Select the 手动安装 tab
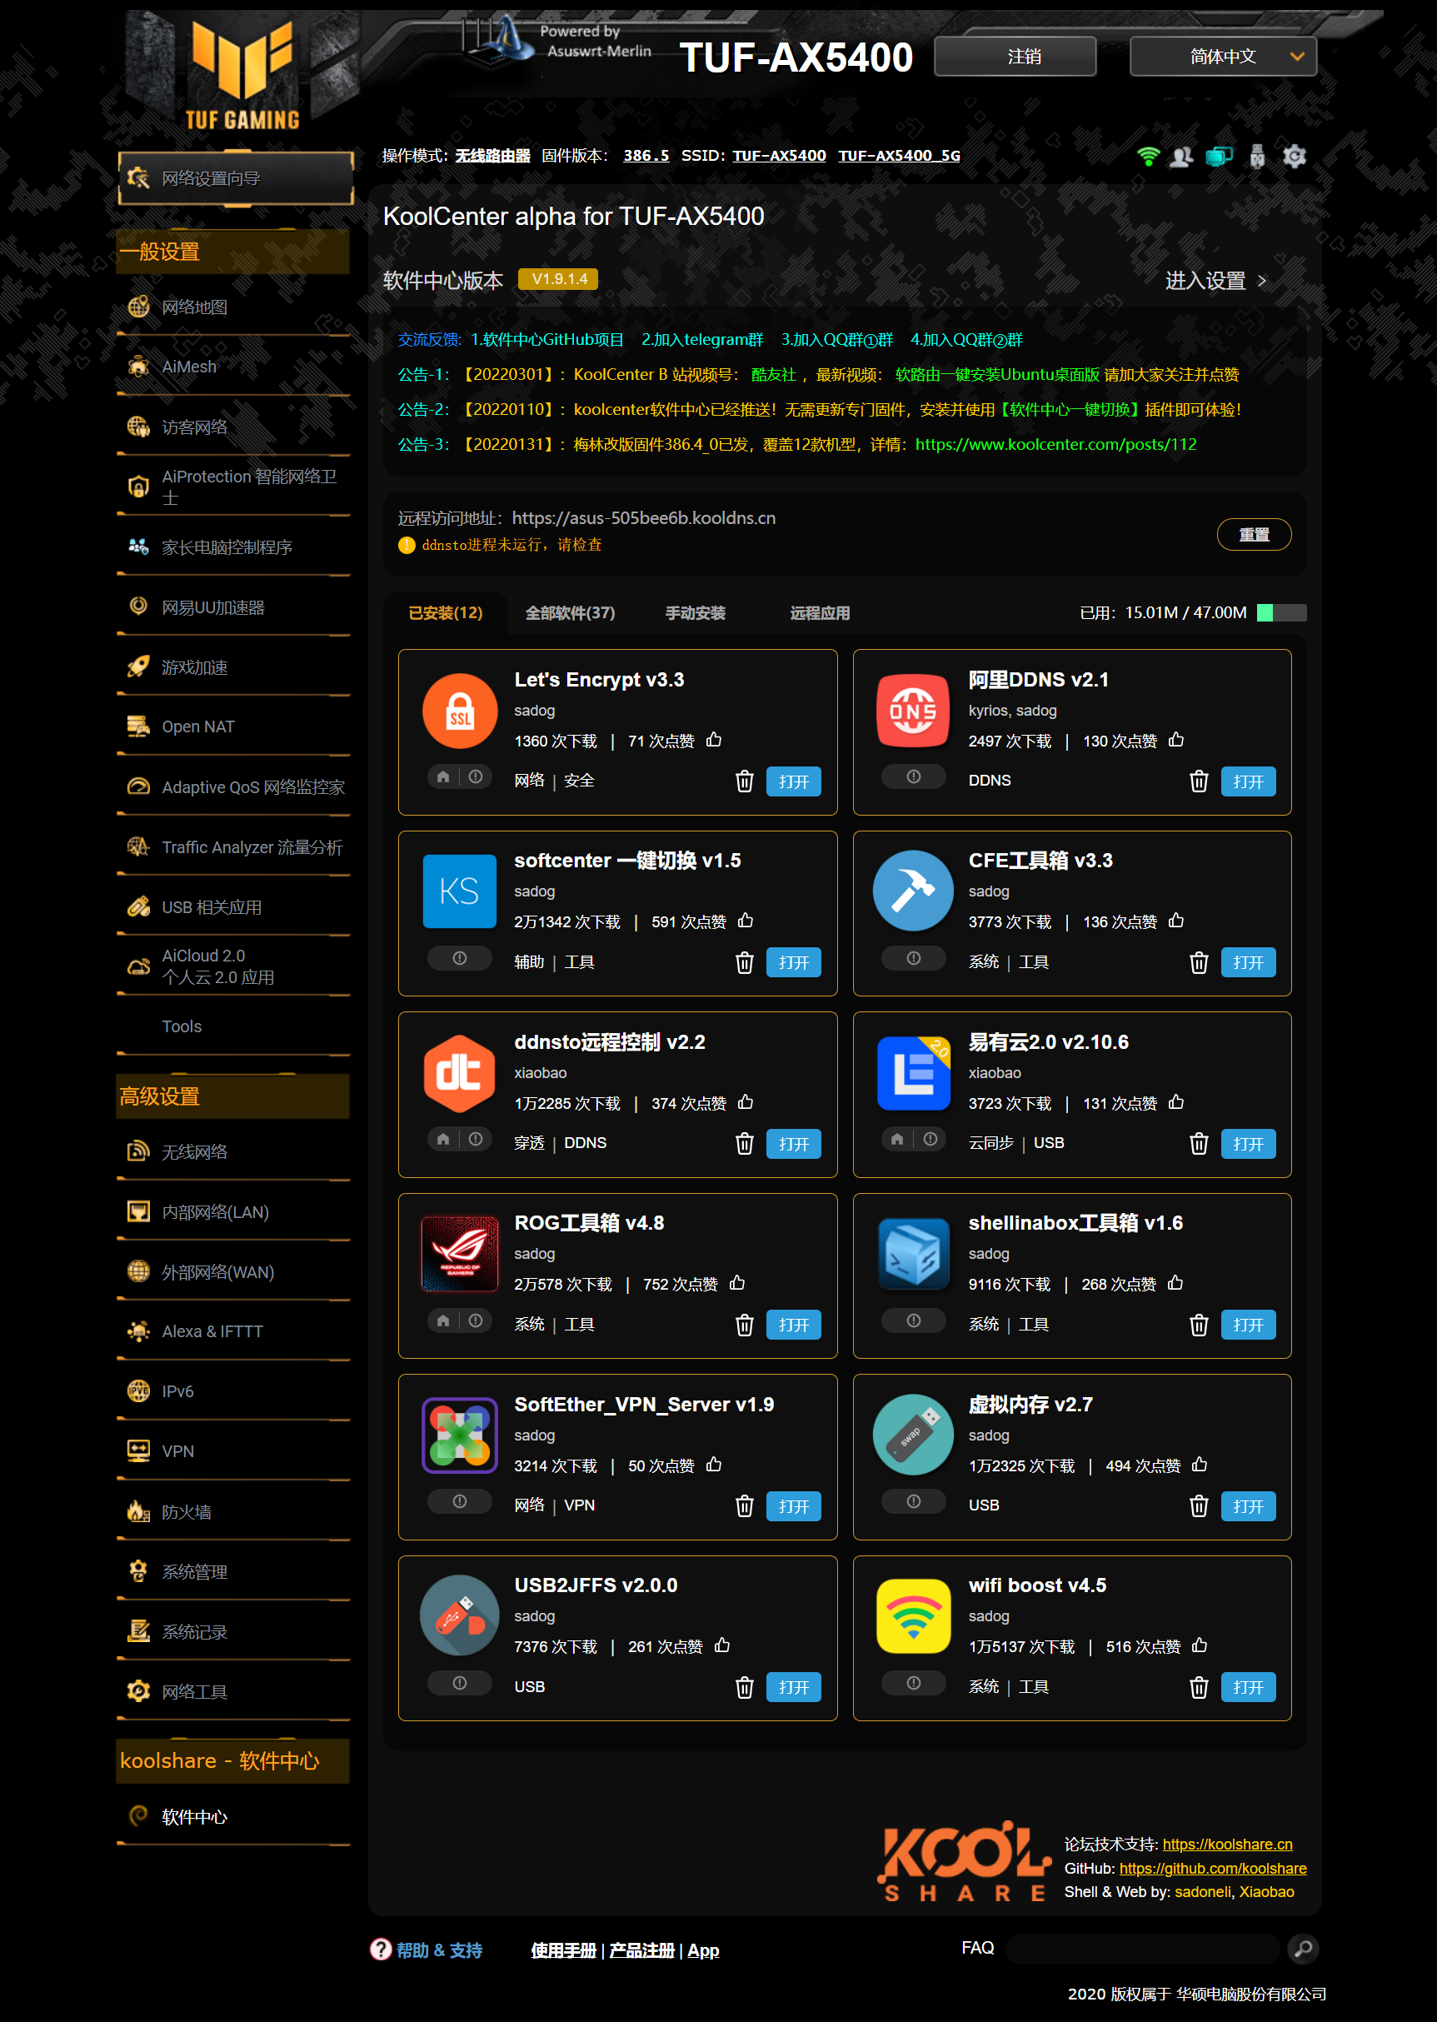Image resolution: width=1437 pixels, height=2022 pixels. click(695, 613)
